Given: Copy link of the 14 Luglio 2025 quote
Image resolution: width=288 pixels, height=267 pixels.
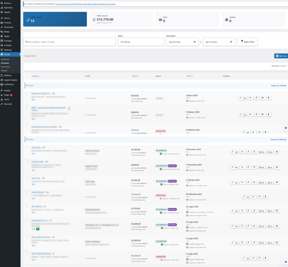Looking at the screenshot, I should tap(248, 243).
